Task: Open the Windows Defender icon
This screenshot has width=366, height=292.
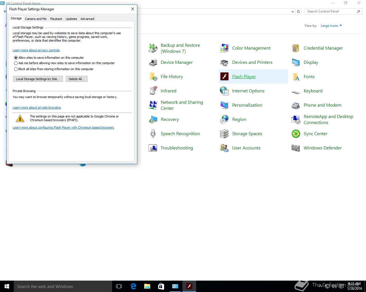Action: [x=296, y=148]
